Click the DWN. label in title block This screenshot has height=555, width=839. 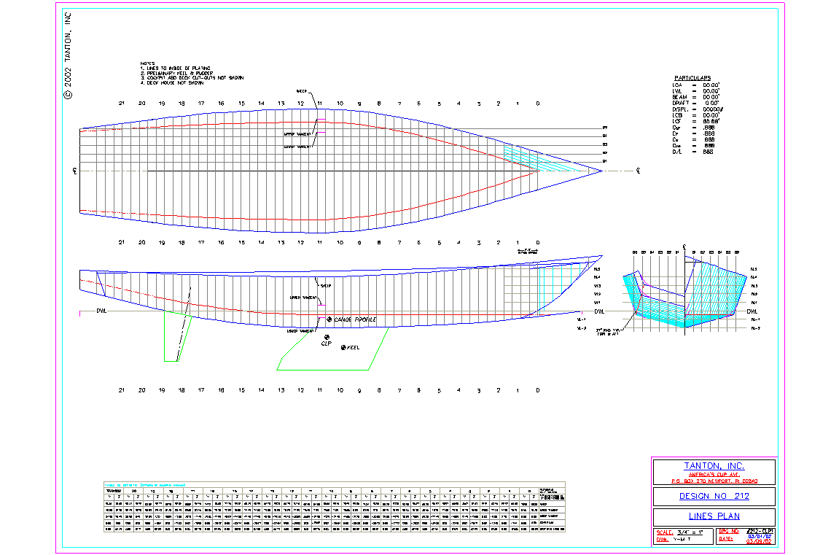pyautogui.click(x=663, y=540)
